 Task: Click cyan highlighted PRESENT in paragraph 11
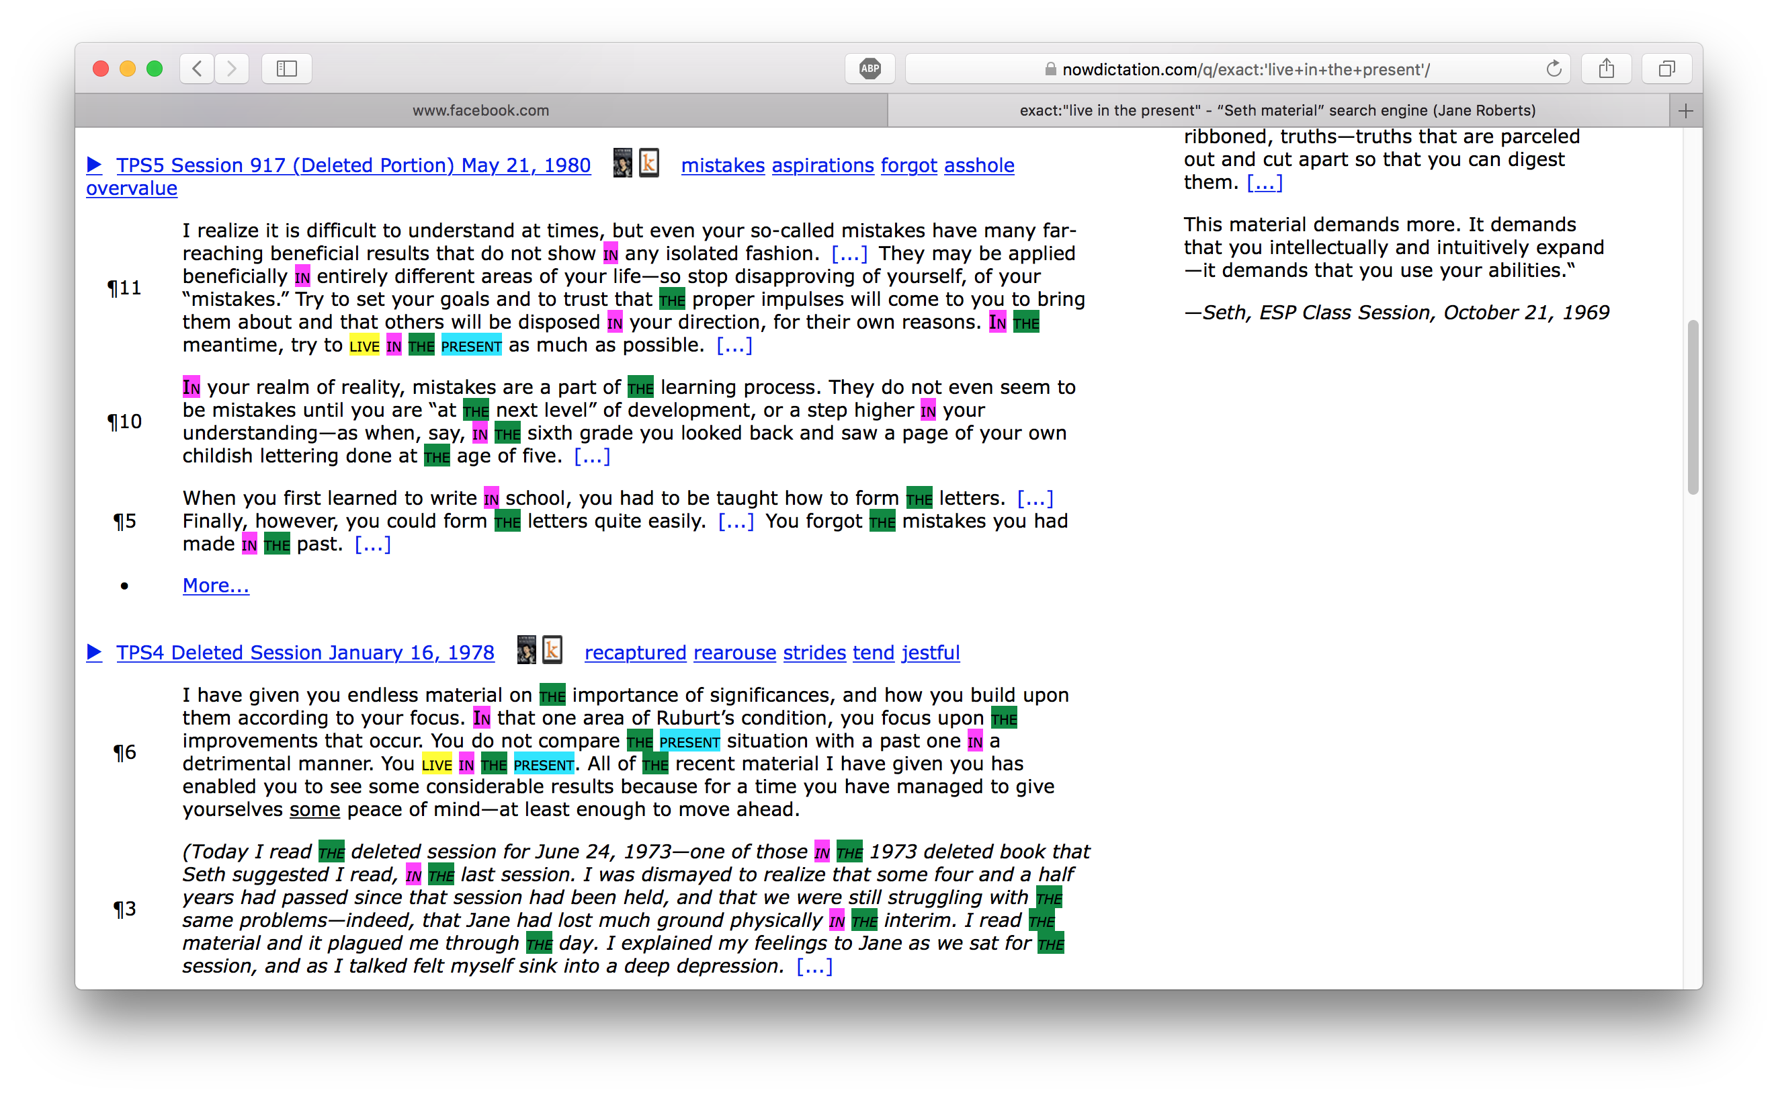[x=470, y=346]
